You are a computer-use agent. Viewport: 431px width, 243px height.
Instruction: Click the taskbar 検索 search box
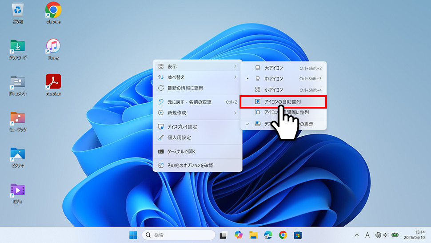point(179,235)
